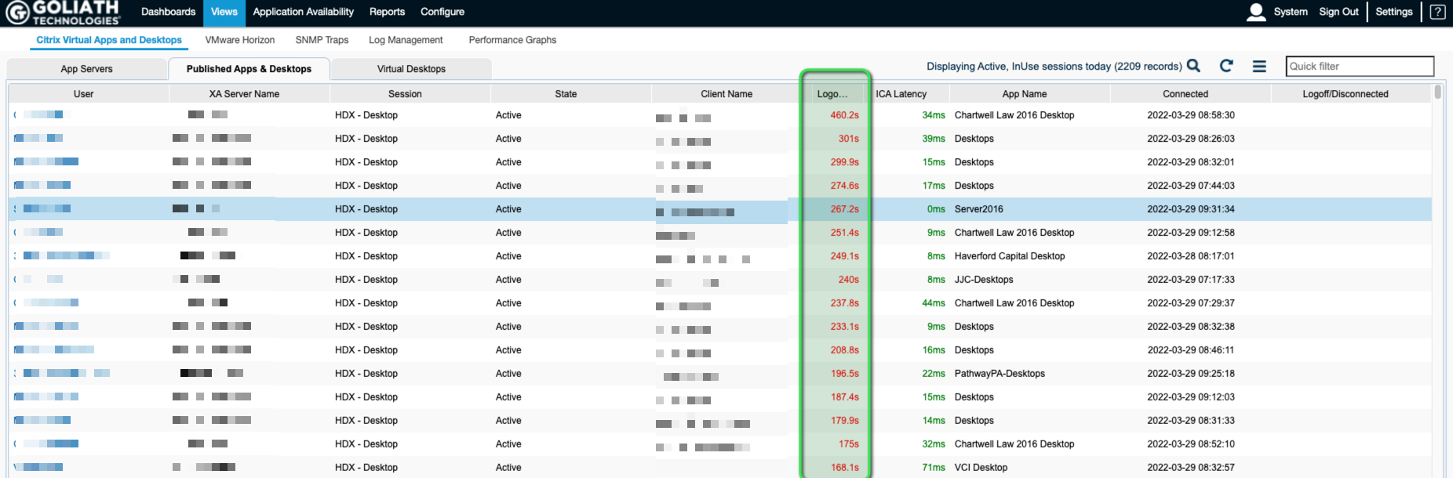Click the PathwayPA-Desktops app name
The height and width of the screenshot is (478, 1453).
coord(1000,374)
